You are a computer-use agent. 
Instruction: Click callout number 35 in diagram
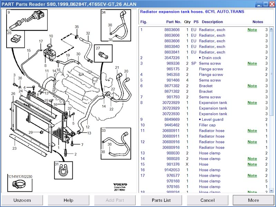77,27
